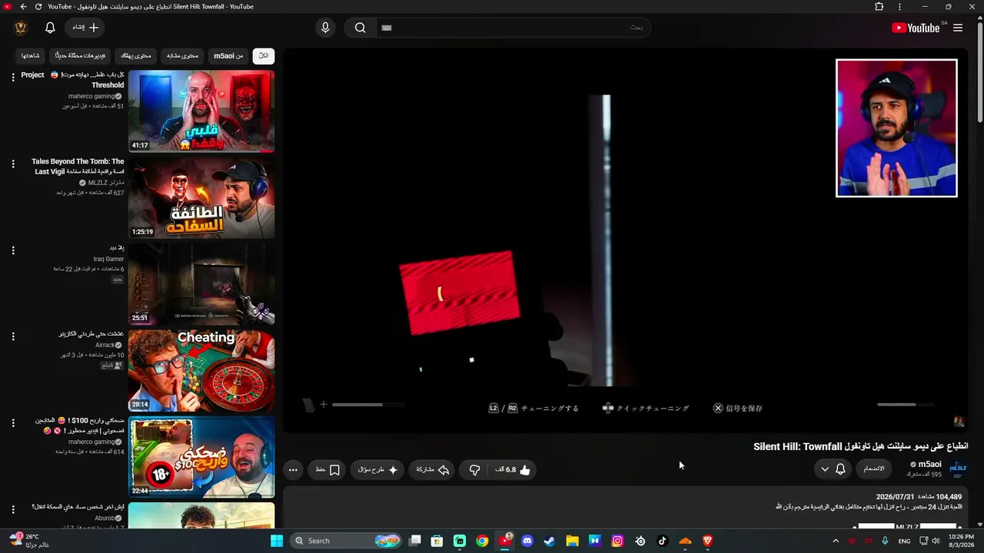Viewport: 984px width, 553px height.
Task: Open the browser three-dot menu
Action: click(899, 7)
